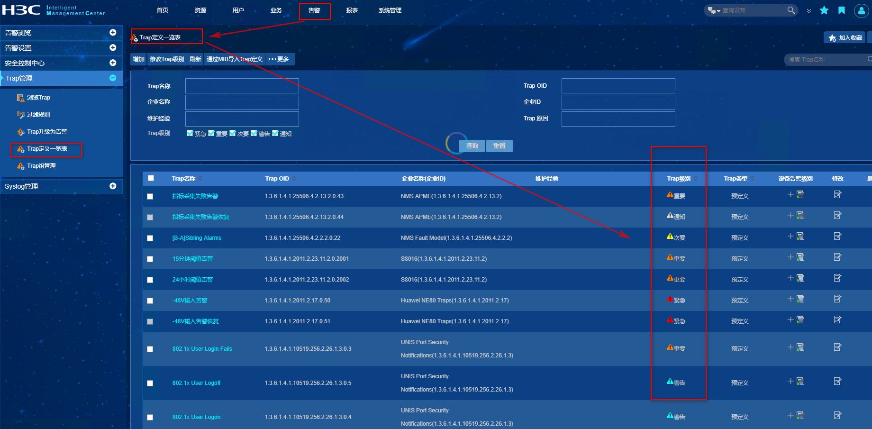Focus the 企业ID input field

coord(618,102)
